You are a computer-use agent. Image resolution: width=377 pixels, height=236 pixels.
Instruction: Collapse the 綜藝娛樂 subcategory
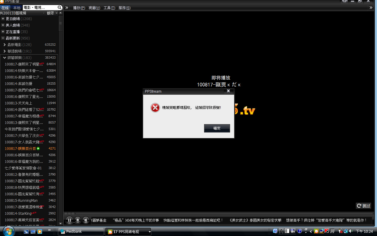(x=5, y=58)
